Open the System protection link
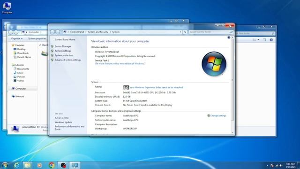300x169 pixels. [64, 55]
